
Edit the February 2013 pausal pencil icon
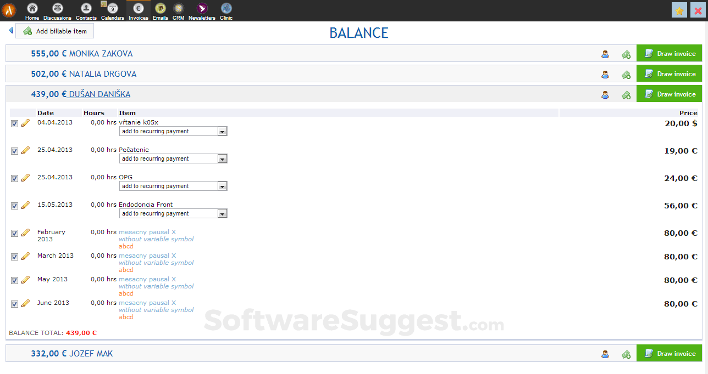[x=25, y=233]
